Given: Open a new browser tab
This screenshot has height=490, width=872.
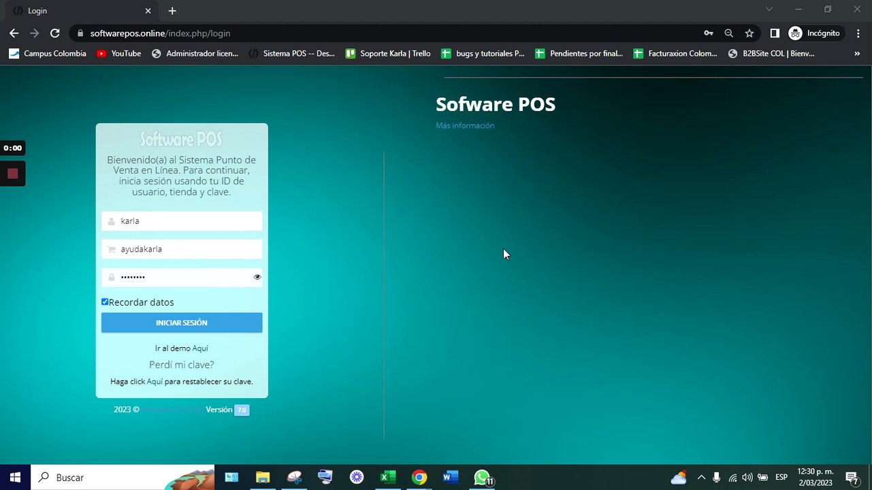Looking at the screenshot, I should coord(172,11).
